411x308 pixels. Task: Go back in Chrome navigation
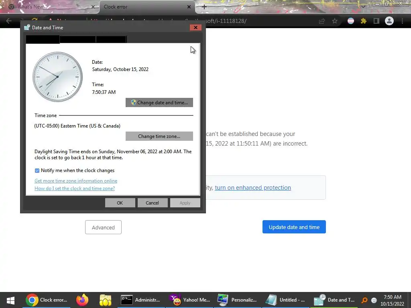(9, 21)
